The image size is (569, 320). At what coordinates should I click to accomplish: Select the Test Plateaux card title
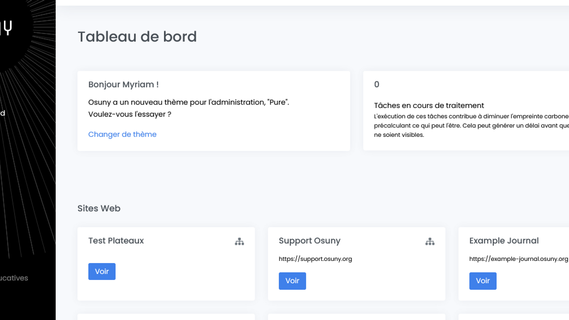click(x=116, y=241)
